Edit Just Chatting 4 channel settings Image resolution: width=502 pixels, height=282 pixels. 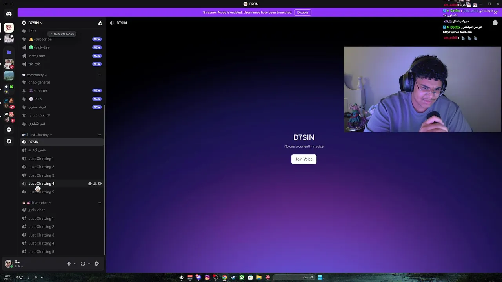click(100, 184)
